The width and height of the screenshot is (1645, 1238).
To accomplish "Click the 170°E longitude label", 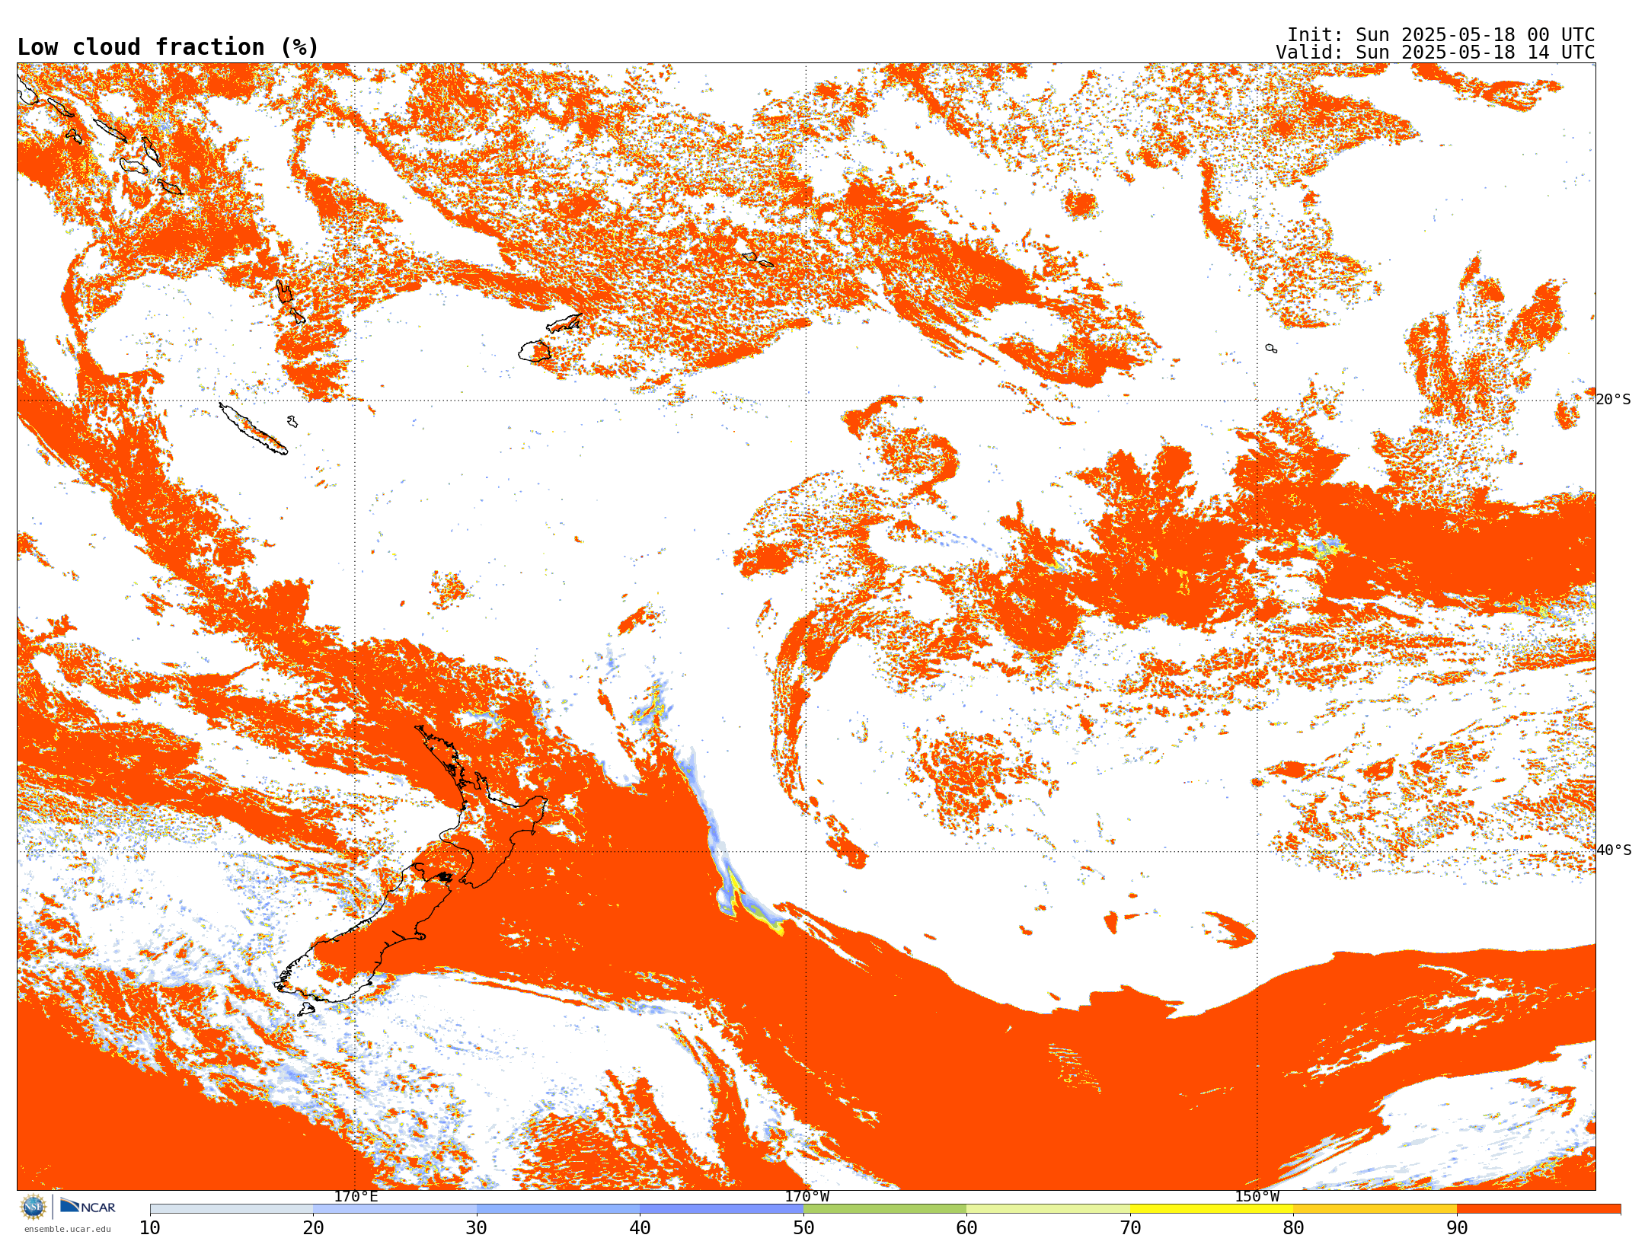I will [x=356, y=1196].
